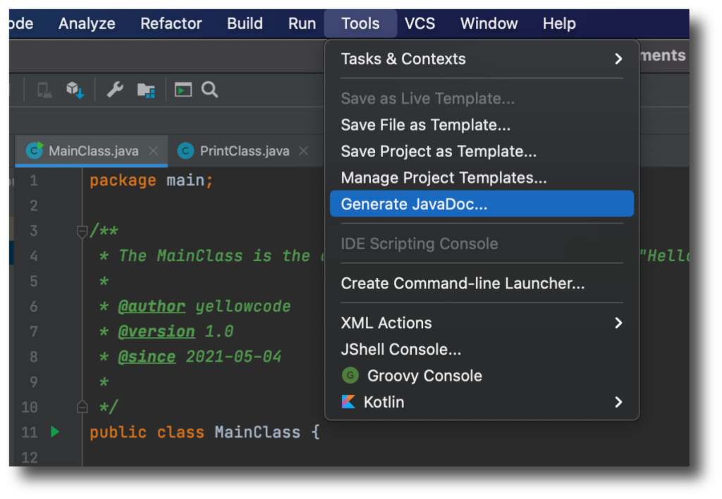
Task: Click Tasks & Contexts menu entry
Action: click(482, 59)
